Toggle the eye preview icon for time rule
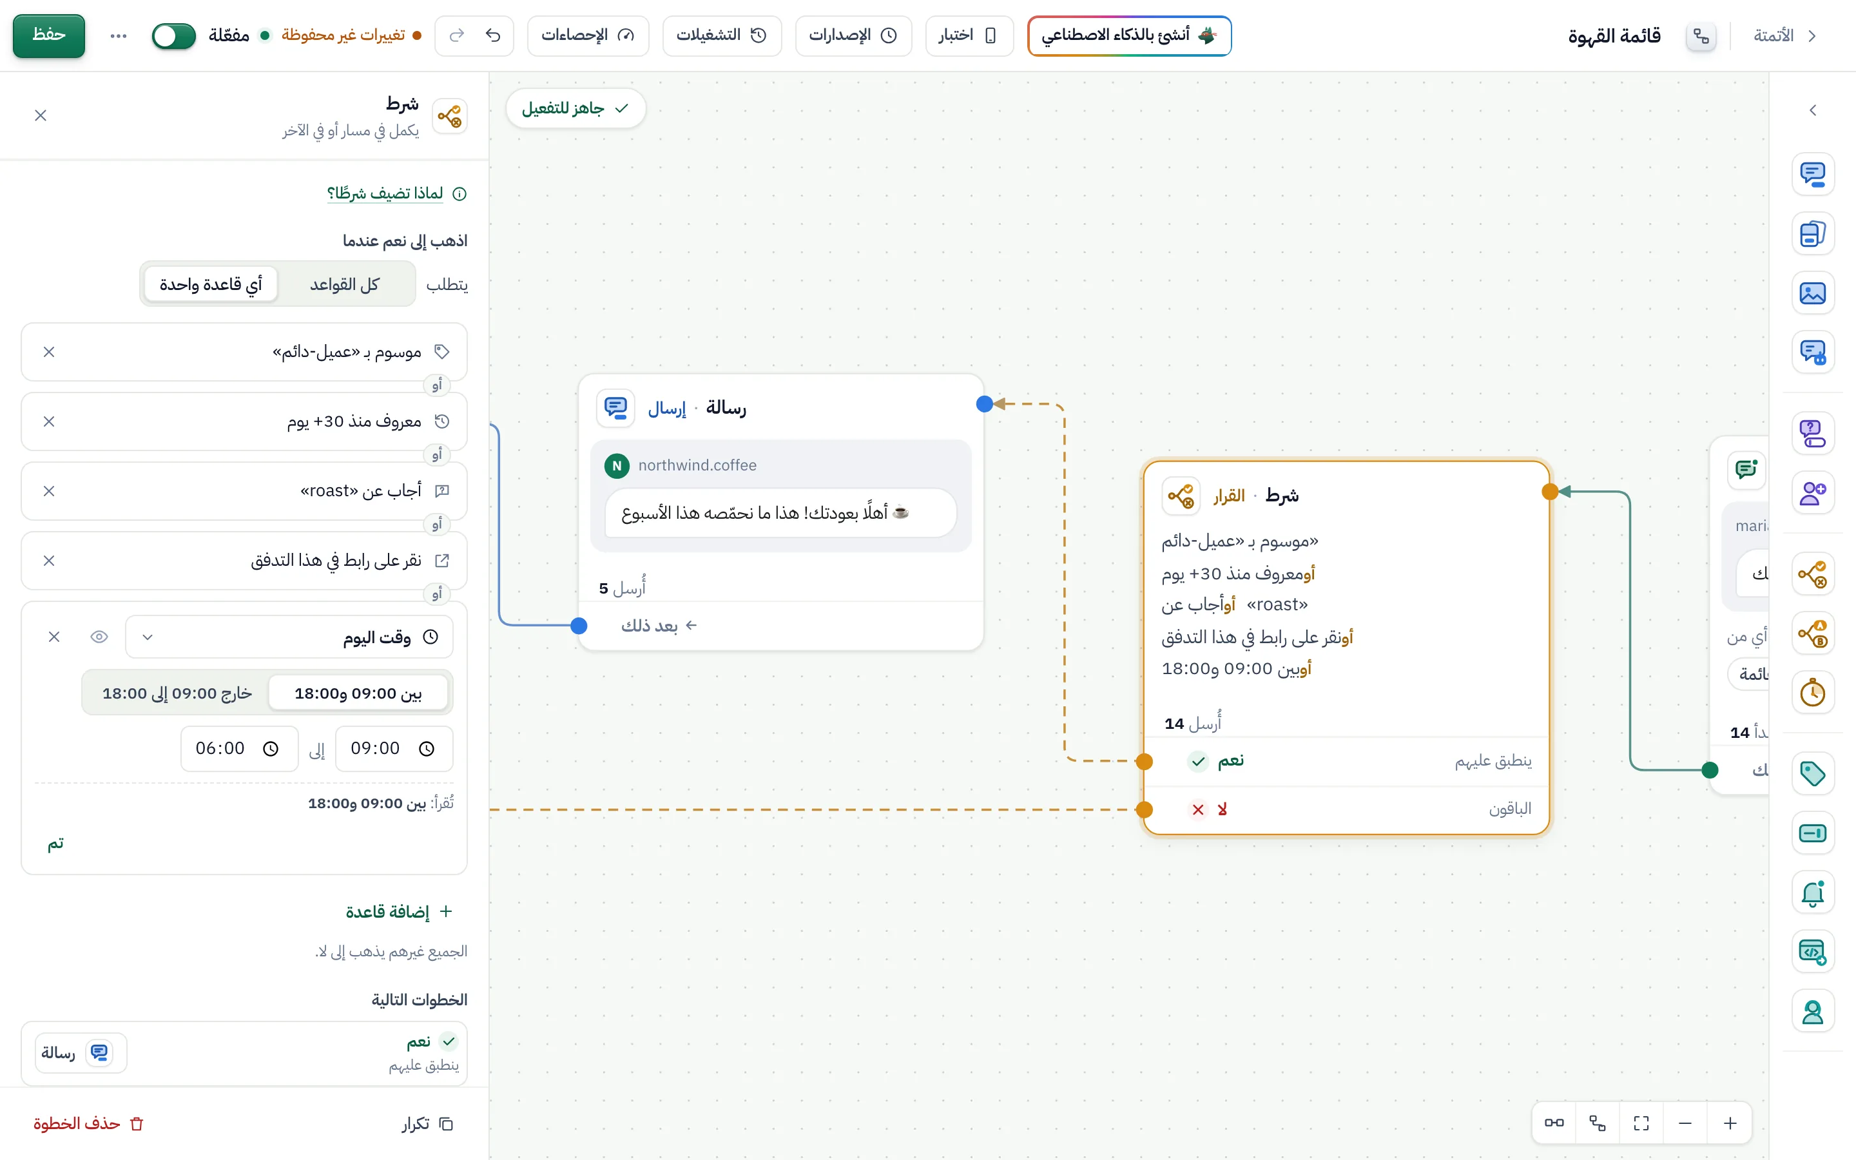This screenshot has height=1160, width=1856. (x=99, y=637)
